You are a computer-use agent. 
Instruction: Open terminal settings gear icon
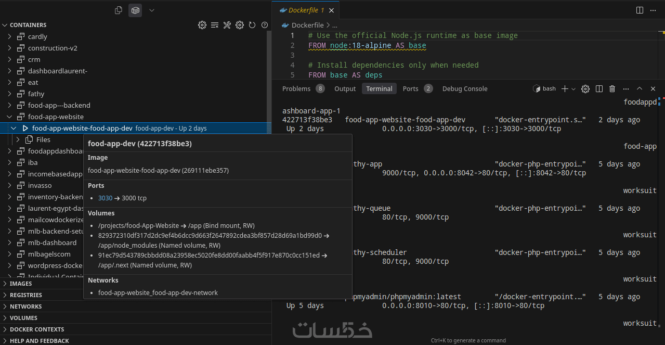pos(585,89)
